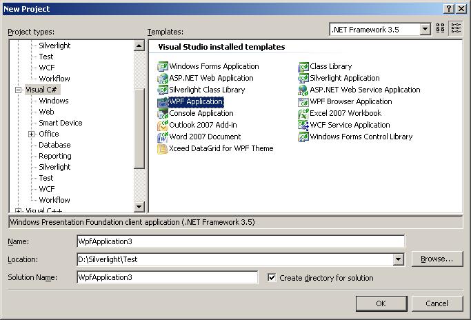Select the topmost Workflow tree item
This screenshot has width=471, height=320.
point(54,79)
